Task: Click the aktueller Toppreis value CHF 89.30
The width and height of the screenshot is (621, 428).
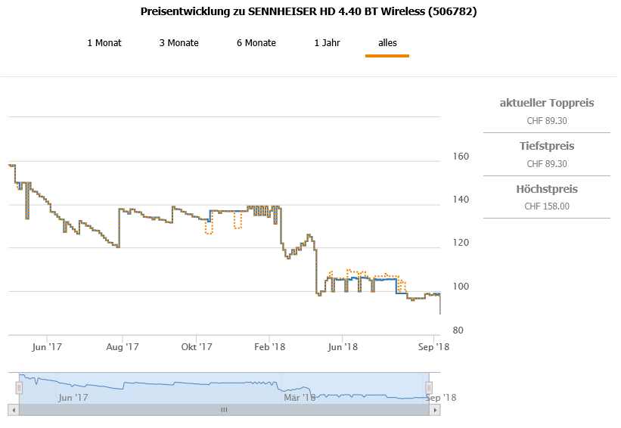Action: pyautogui.click(x=547, y=121)
